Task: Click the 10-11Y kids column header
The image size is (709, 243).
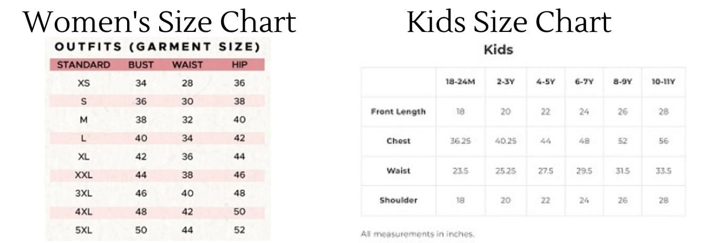Action: (x=663, y=82)
